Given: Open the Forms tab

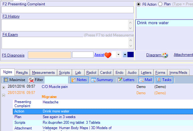Looking at the screenshot, I should pyautogui.click(x=160, y=73).
